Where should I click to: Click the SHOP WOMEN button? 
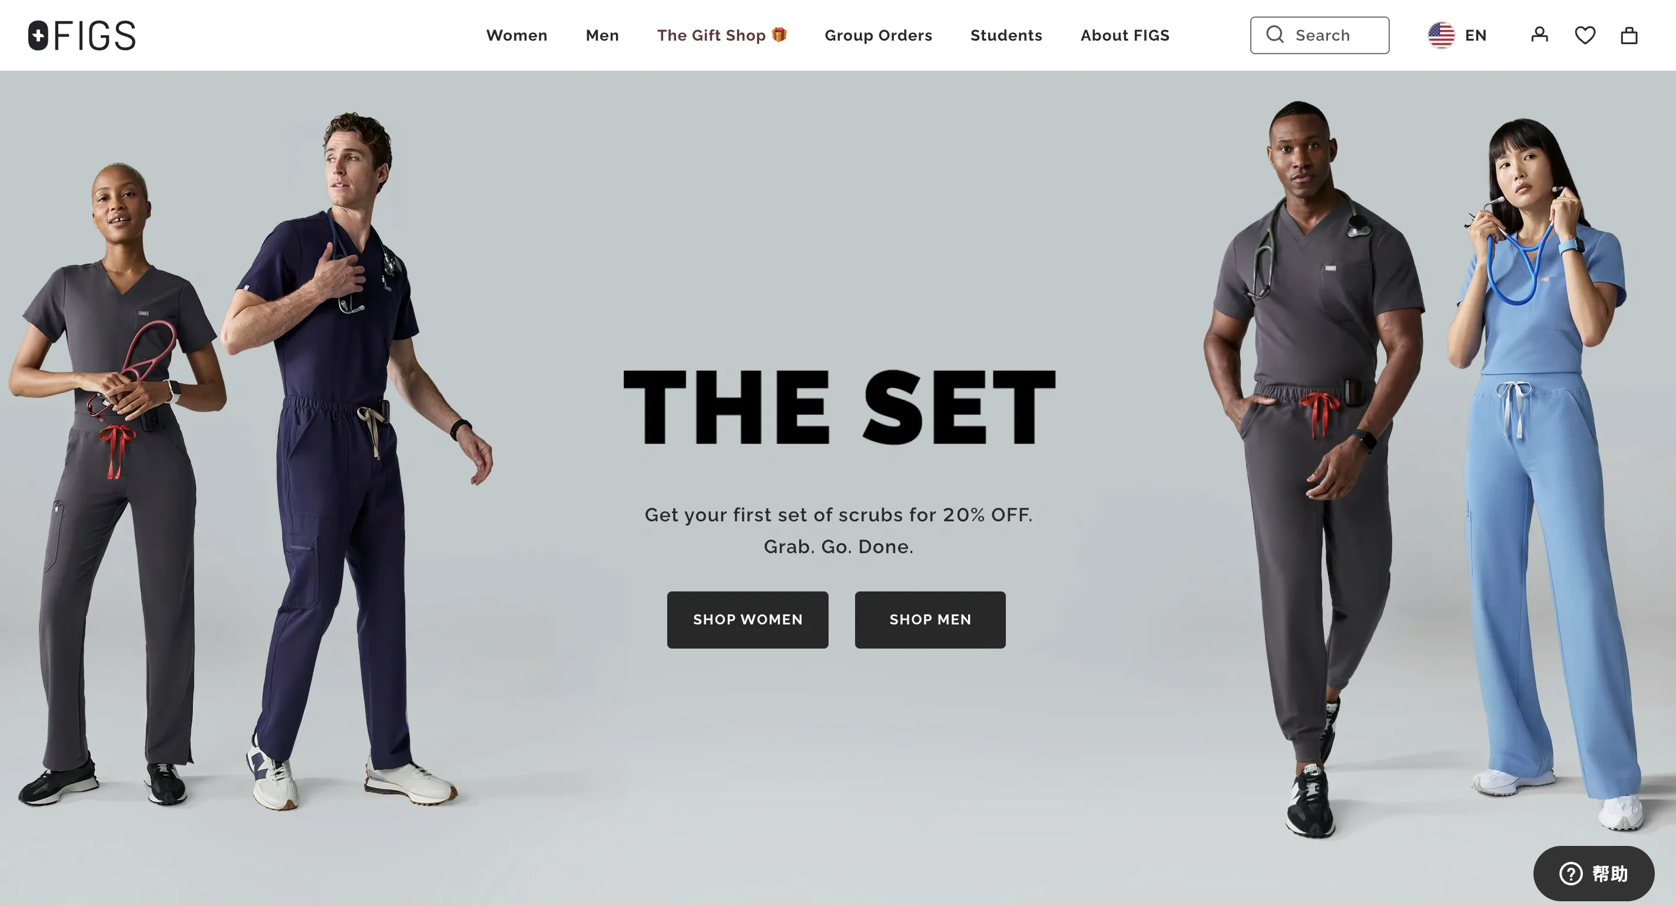point(747,620)
